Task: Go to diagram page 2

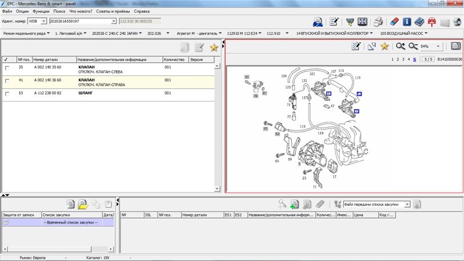Action: pos(398,60)
